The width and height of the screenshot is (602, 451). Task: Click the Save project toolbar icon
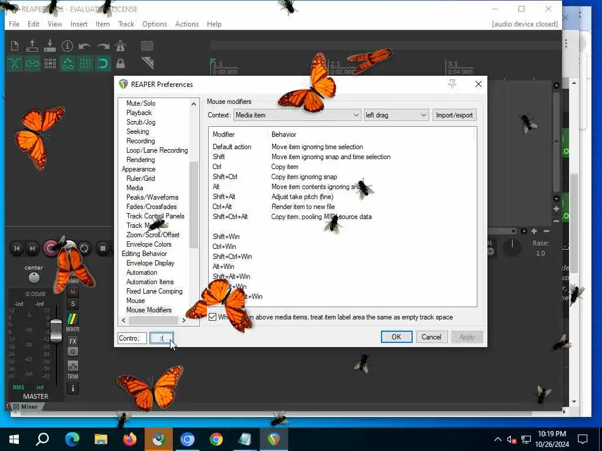50,46
